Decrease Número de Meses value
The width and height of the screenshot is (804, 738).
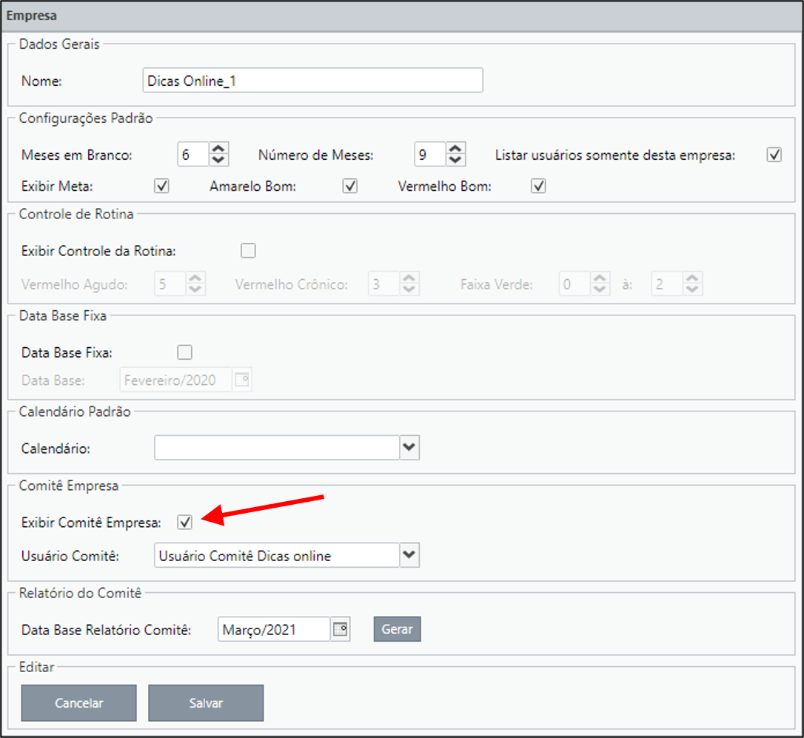coord(455,160)
